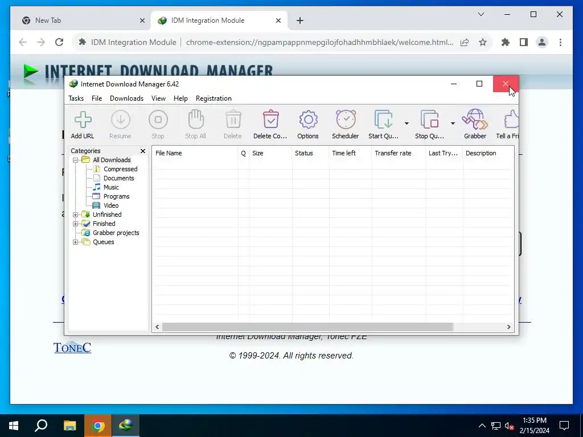Open the Chrome profile avatar
Image resolution: width=583 pixels, height=437 pixels.
[542, 42]
